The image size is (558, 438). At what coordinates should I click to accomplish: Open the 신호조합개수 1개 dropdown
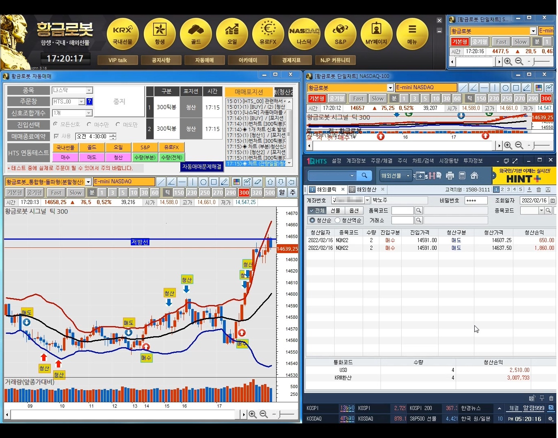tap(89, 113)
